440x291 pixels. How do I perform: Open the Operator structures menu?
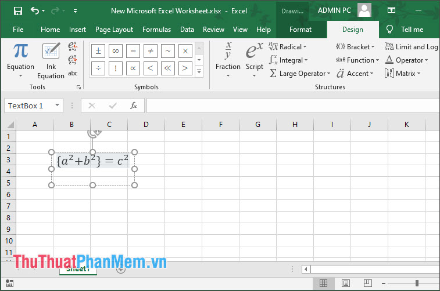(406, 60)
